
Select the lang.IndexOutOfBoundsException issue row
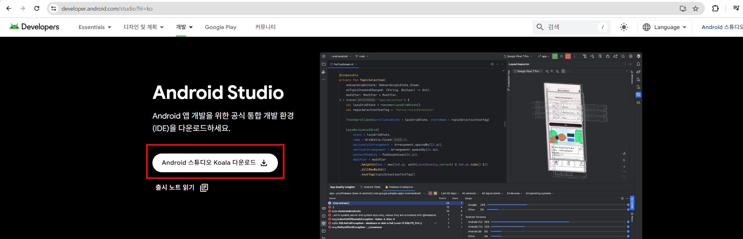pyautogui.click(x=395, y=219)
